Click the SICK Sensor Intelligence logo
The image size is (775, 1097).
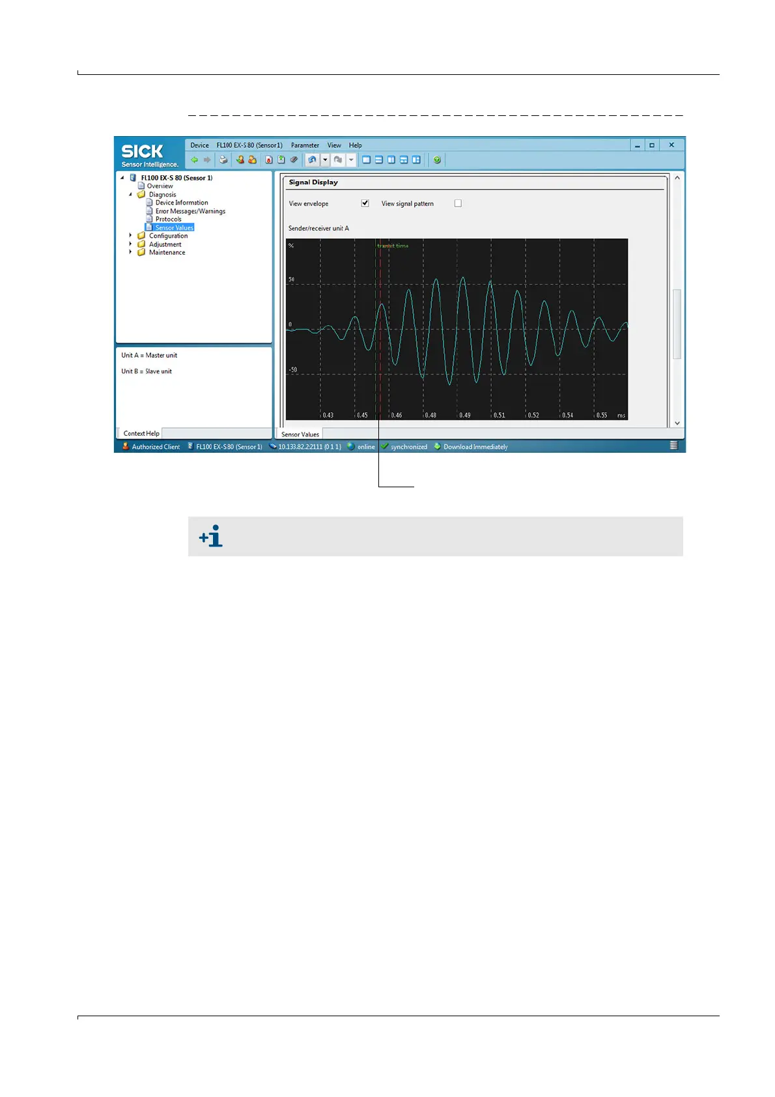point(149,155)
